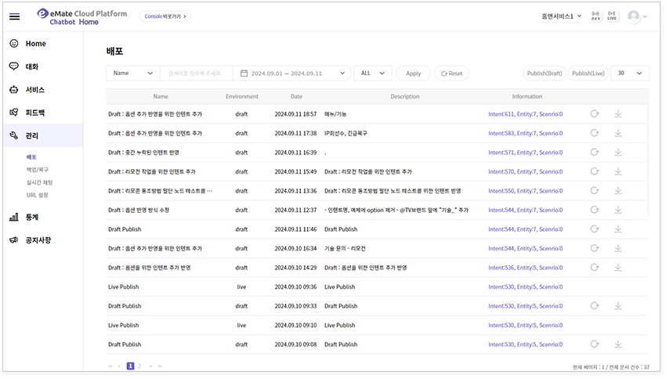This screenshot has height=378, width=666.
Task: Click the Environment column header
Action: coord(242,96)
